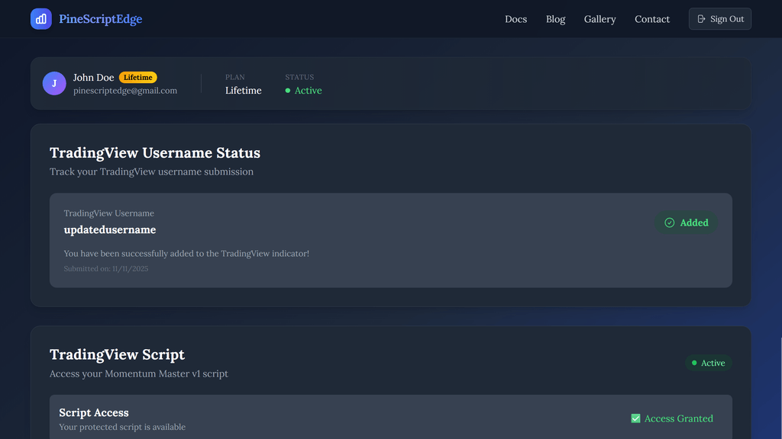This screenshot has width=782, height=439.
Task: Click the TradingView Username Status heading
Action: pos(154,152)
